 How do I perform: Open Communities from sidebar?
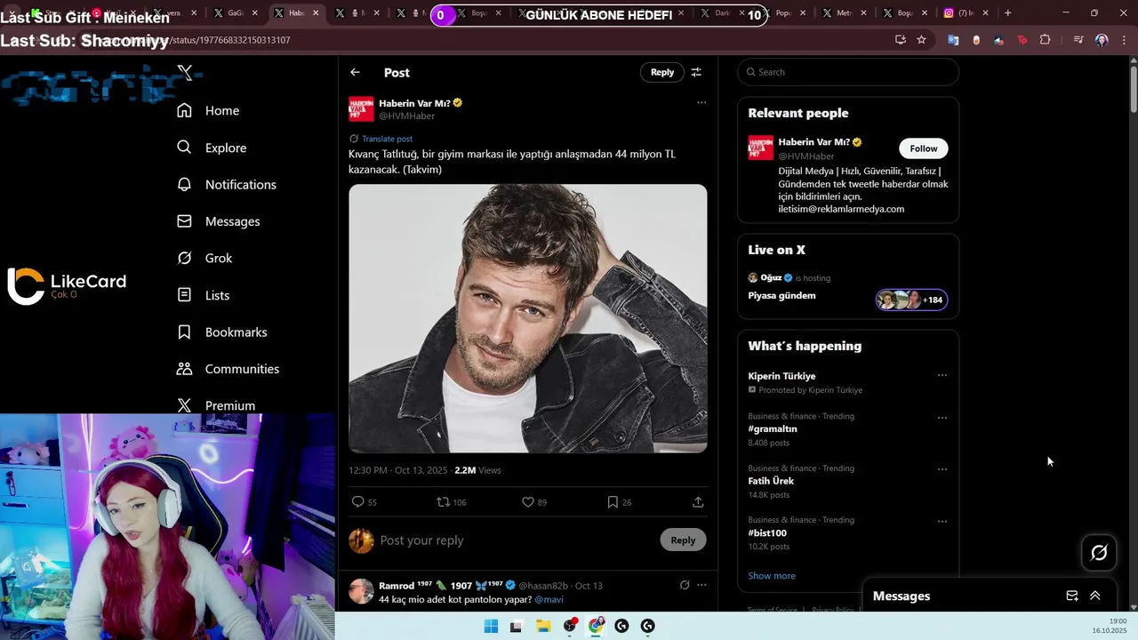pyautogui.click(x=228, y=369)
